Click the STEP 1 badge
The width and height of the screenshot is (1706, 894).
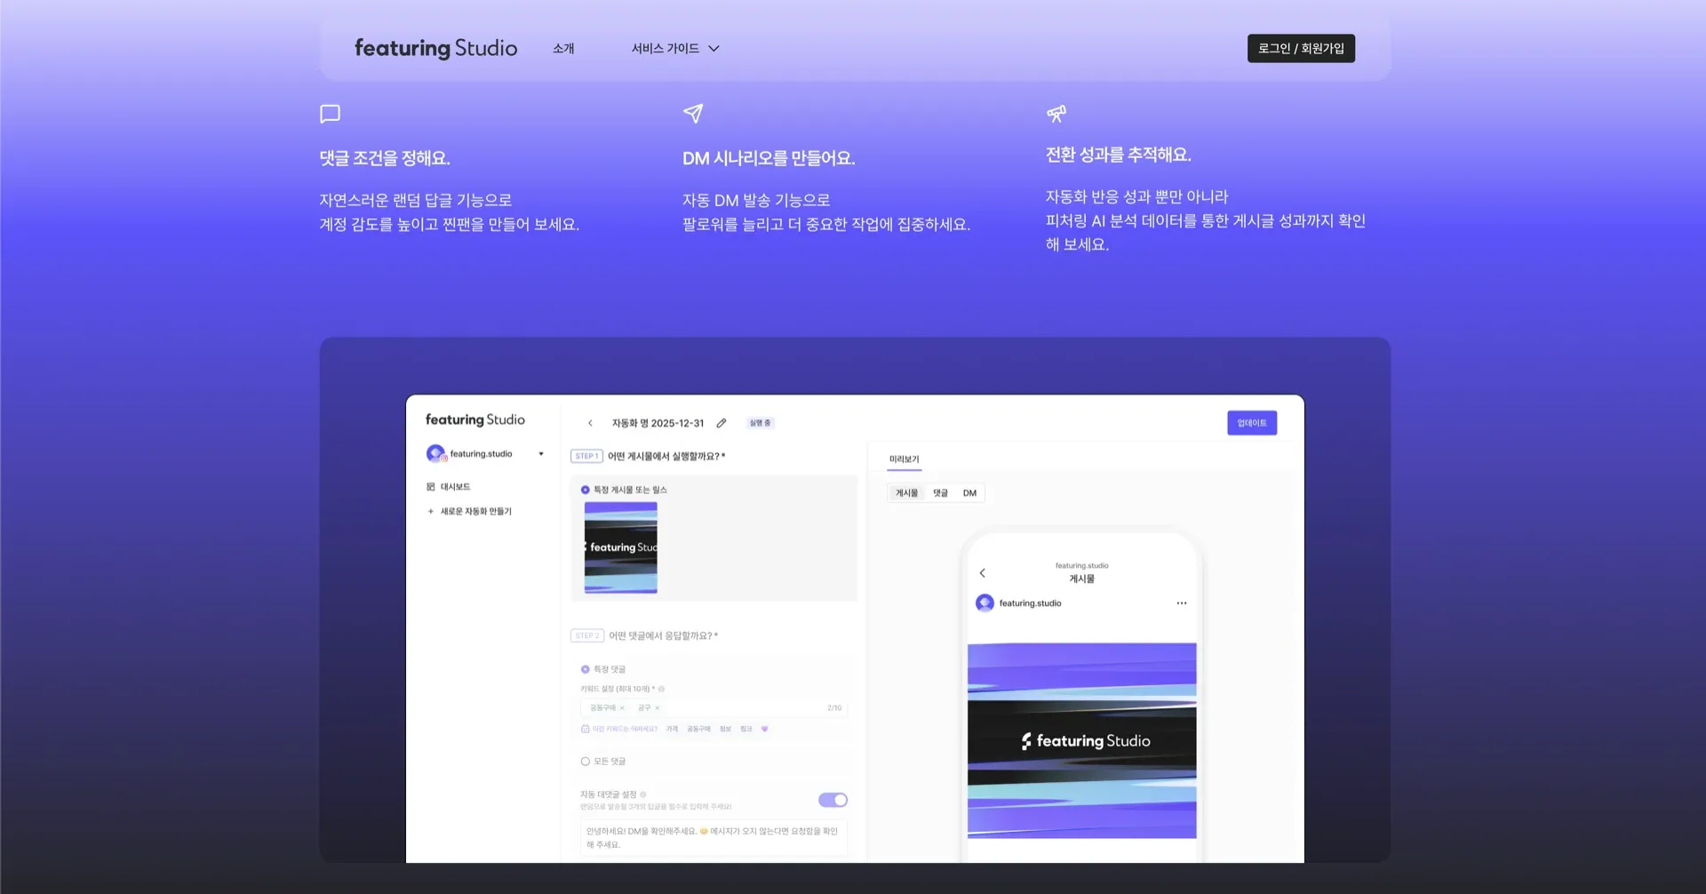[586, 456]
